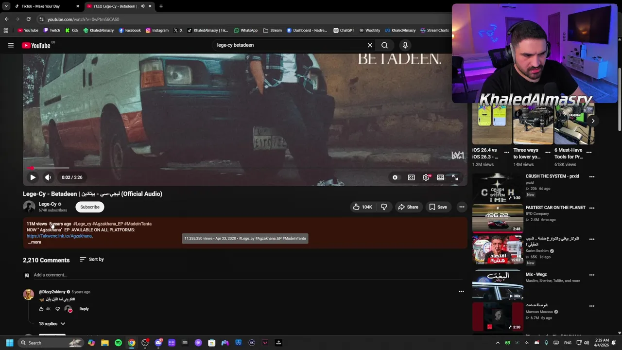Like the video with thumbs up
This screenshot has height=350, width=622.
click(x=362, y=207)
